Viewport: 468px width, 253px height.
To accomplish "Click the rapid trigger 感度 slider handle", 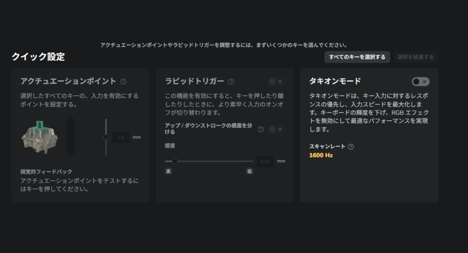I will [175, 161].
